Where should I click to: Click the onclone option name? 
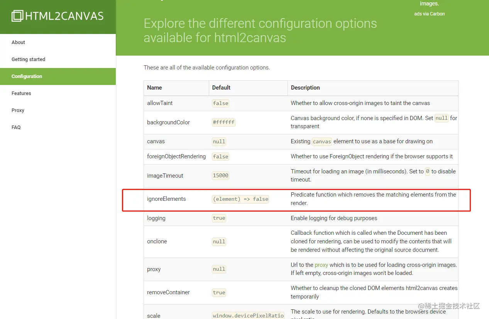click(x=157, y=241)
